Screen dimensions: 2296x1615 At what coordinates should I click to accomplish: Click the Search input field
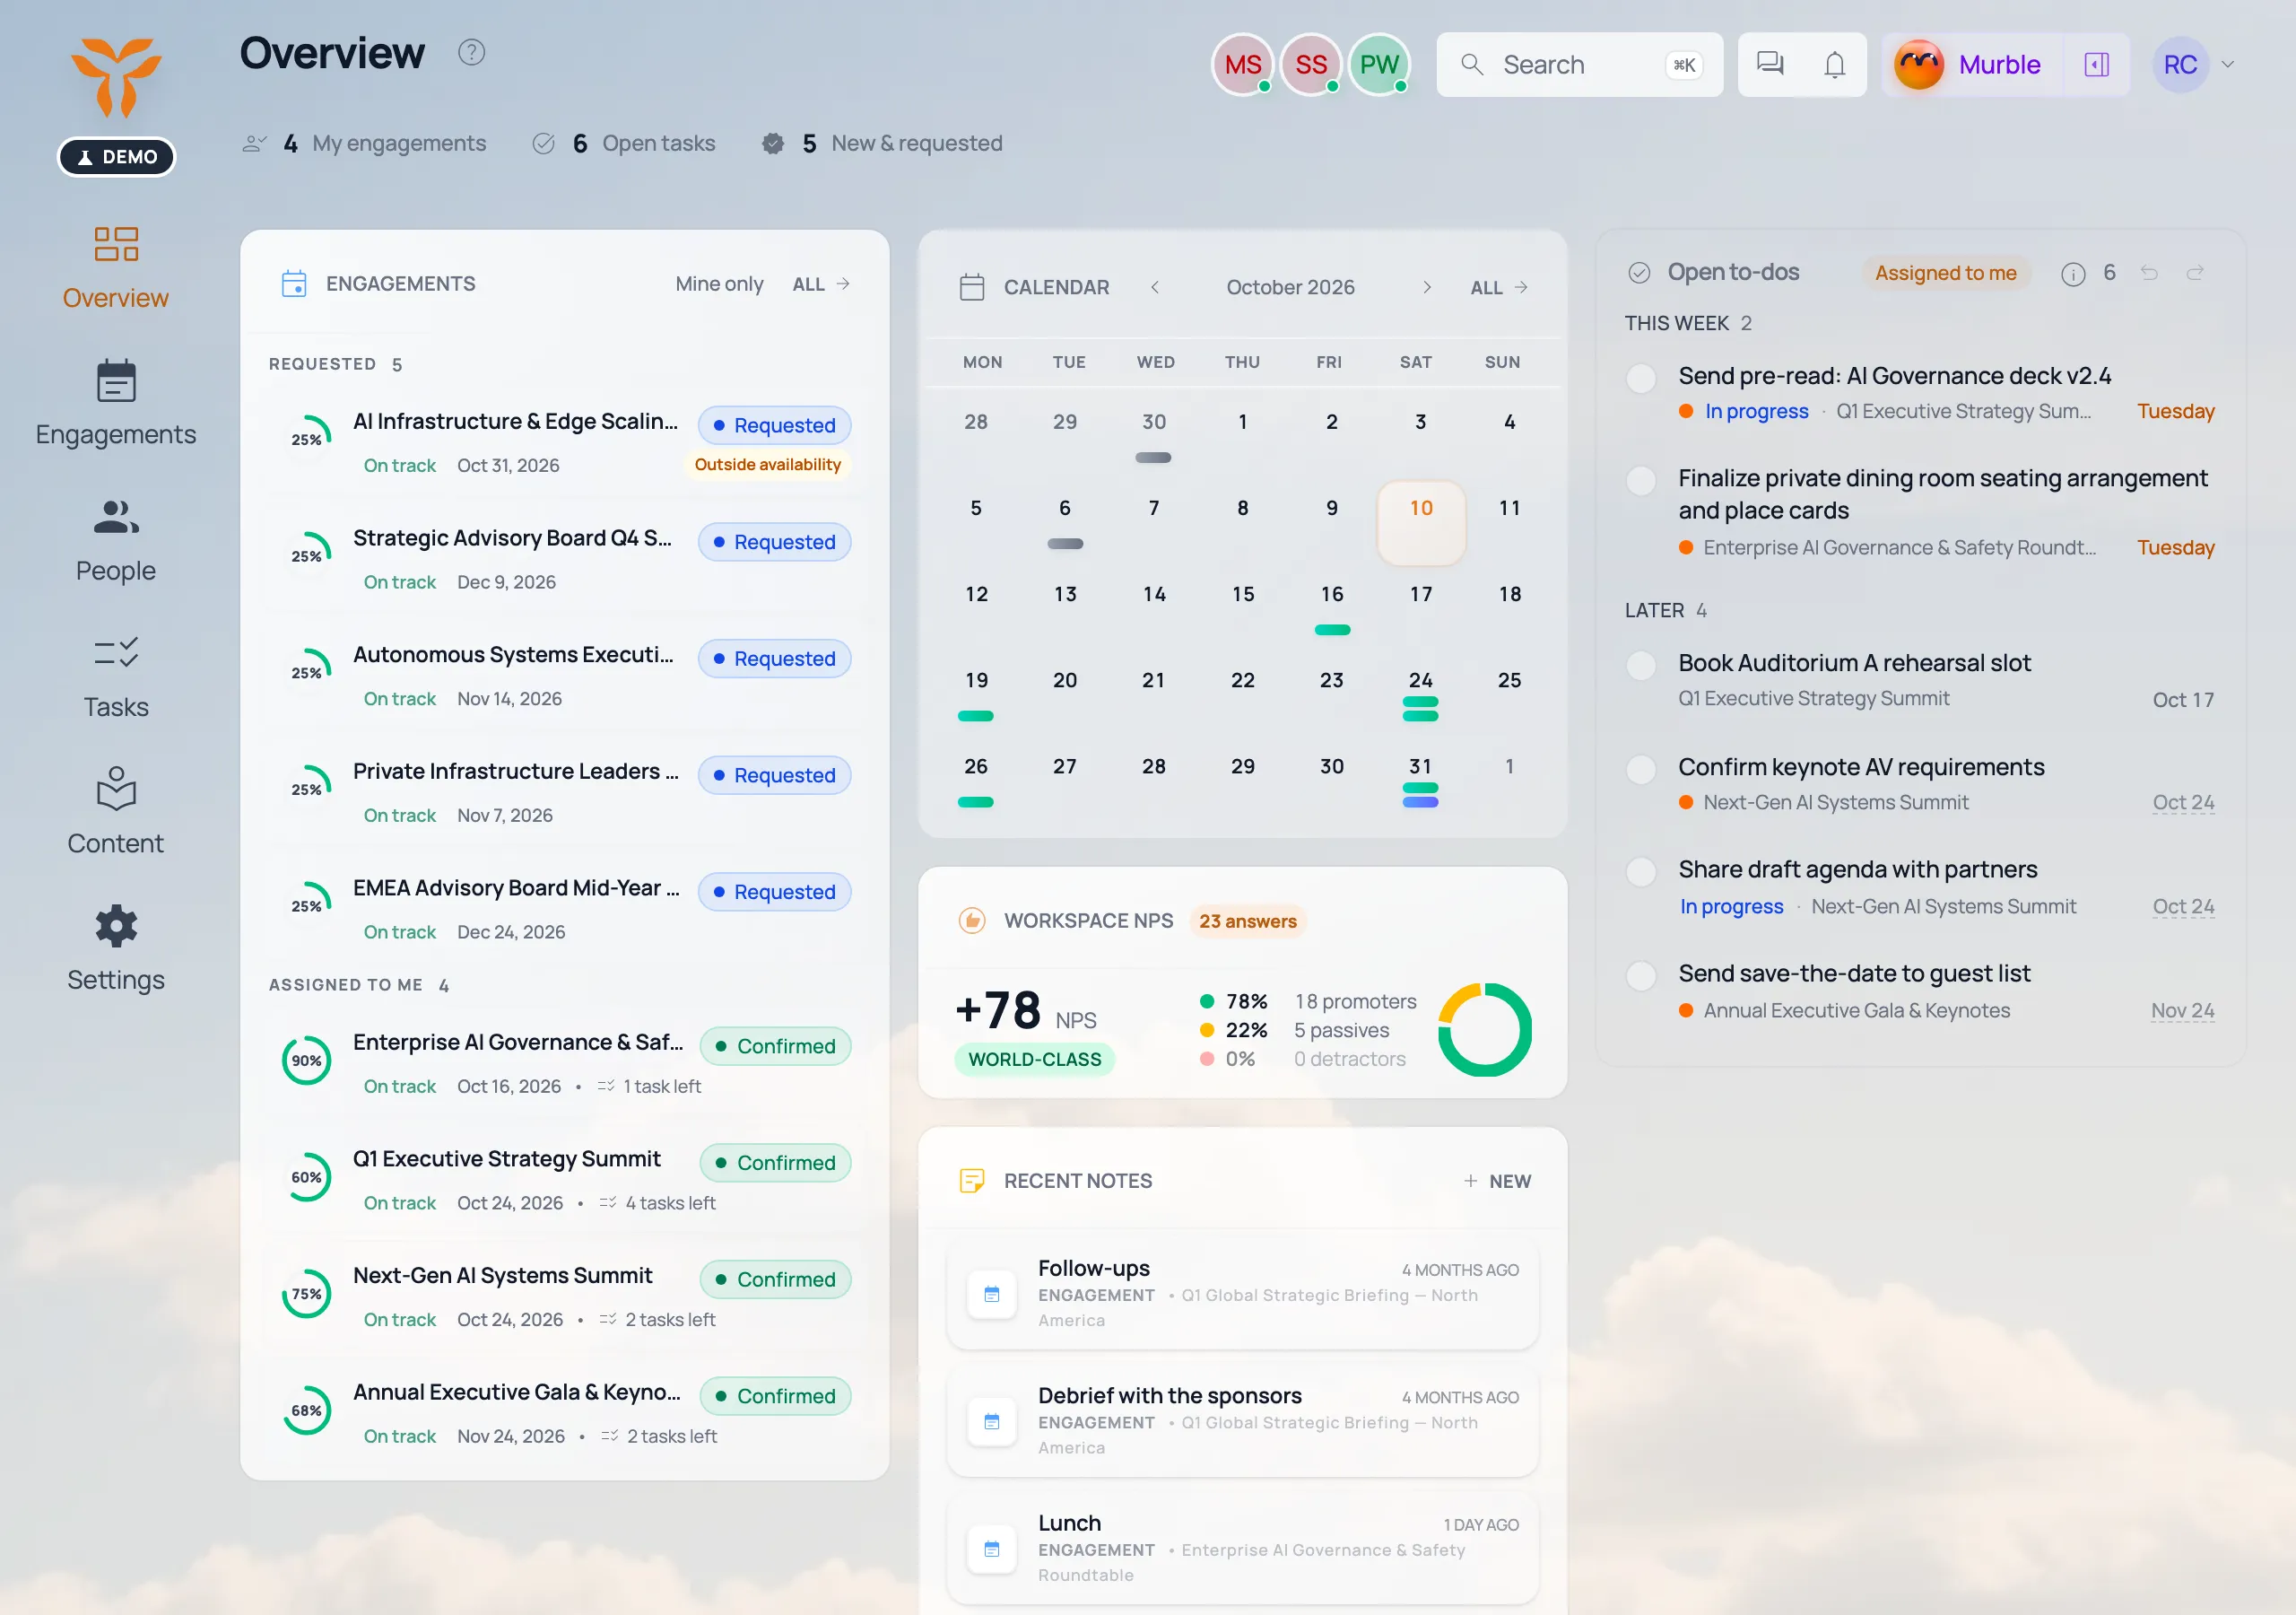1579,64
